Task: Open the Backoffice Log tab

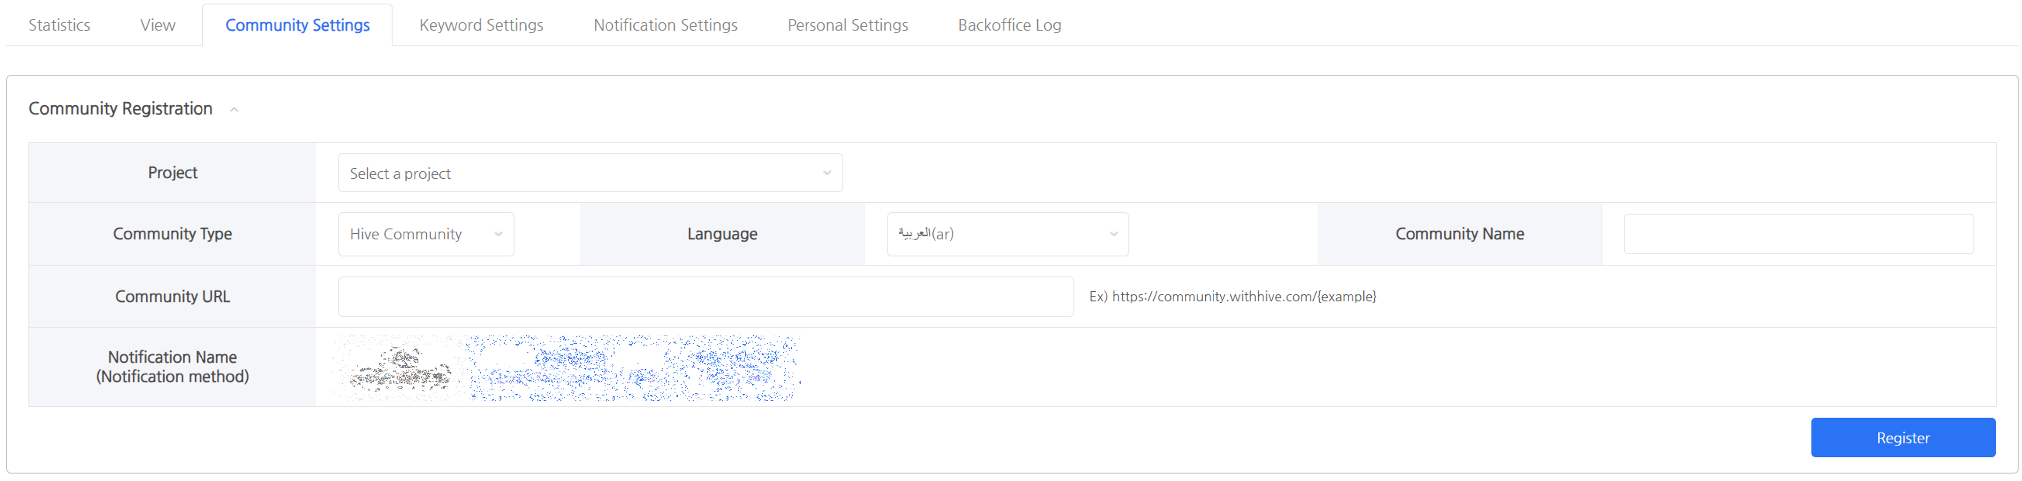Action: (1009, 25)
